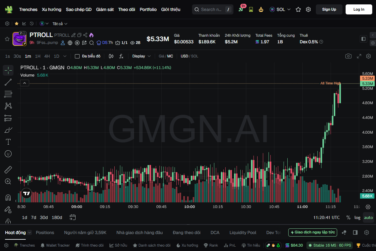Open the indicators fx menu
376x251 pixels.
click(x=121, y=56)
